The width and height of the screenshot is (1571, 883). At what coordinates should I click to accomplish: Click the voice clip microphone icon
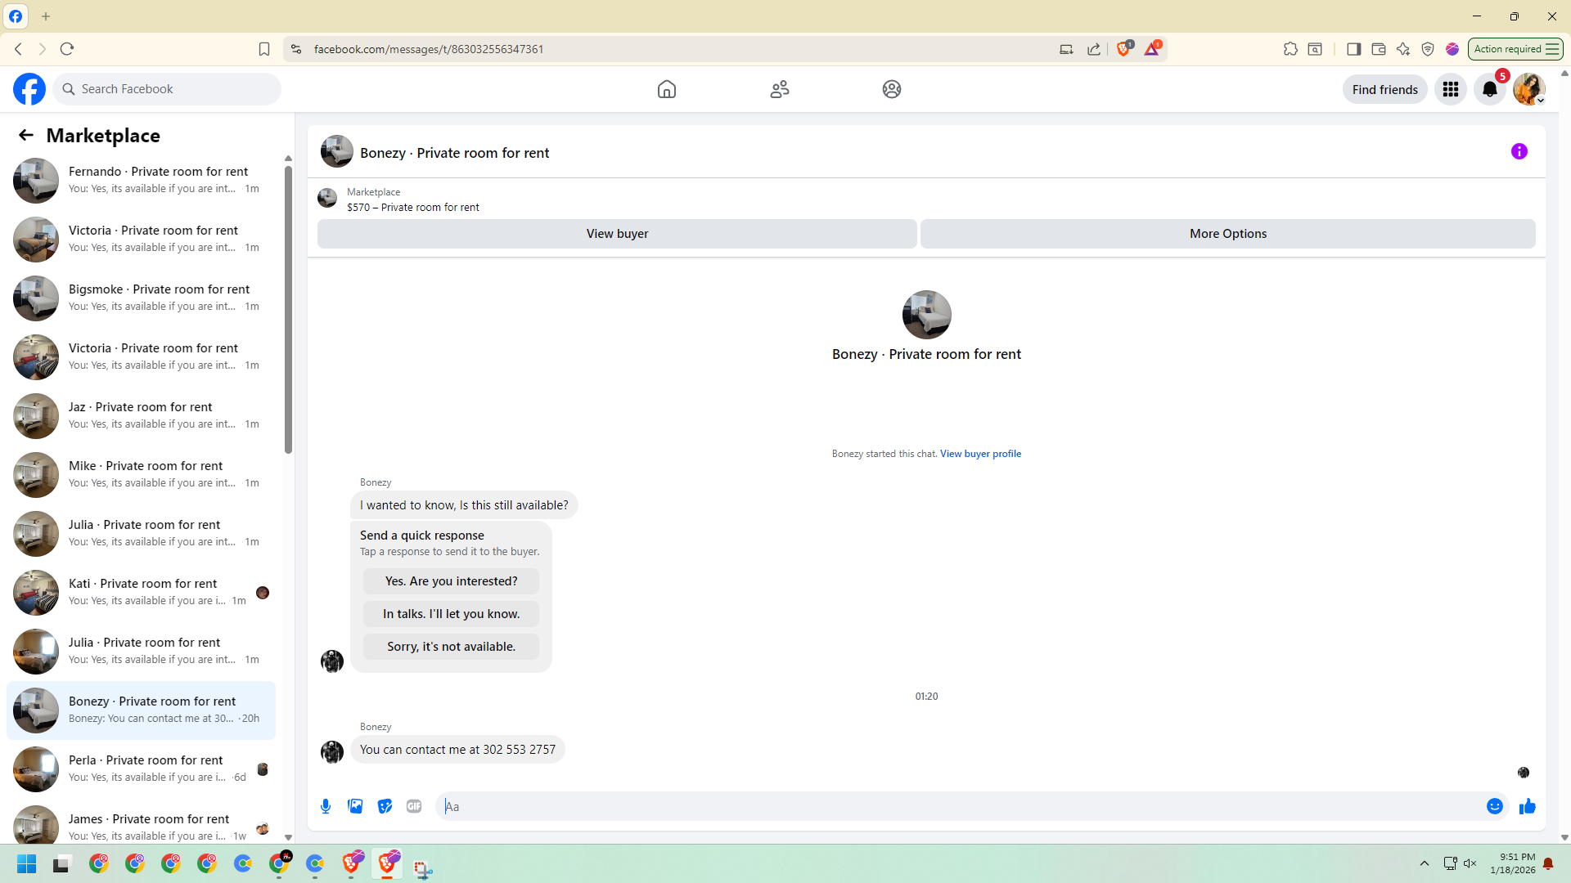(326, 806)
